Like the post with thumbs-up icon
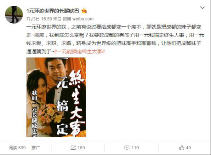 [182, 148]
